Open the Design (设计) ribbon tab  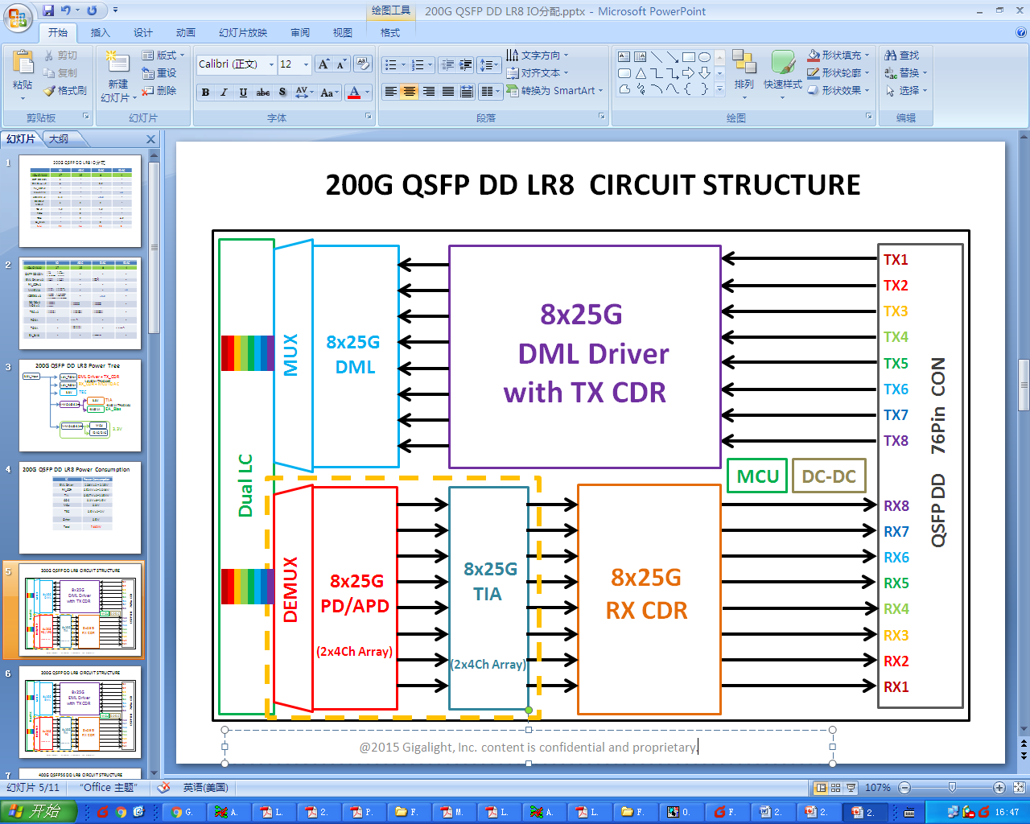[x=143, y=33]
